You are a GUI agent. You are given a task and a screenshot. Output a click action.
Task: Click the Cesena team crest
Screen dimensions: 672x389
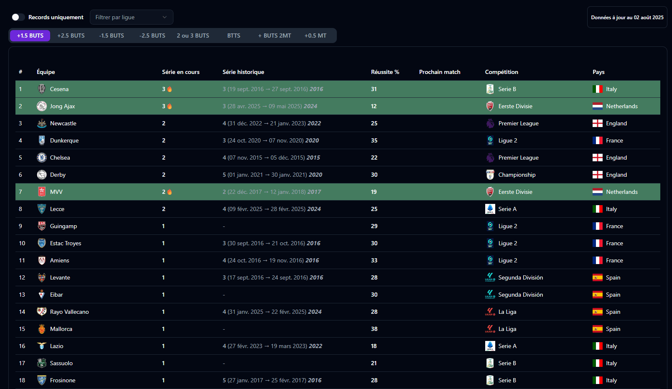41,89
